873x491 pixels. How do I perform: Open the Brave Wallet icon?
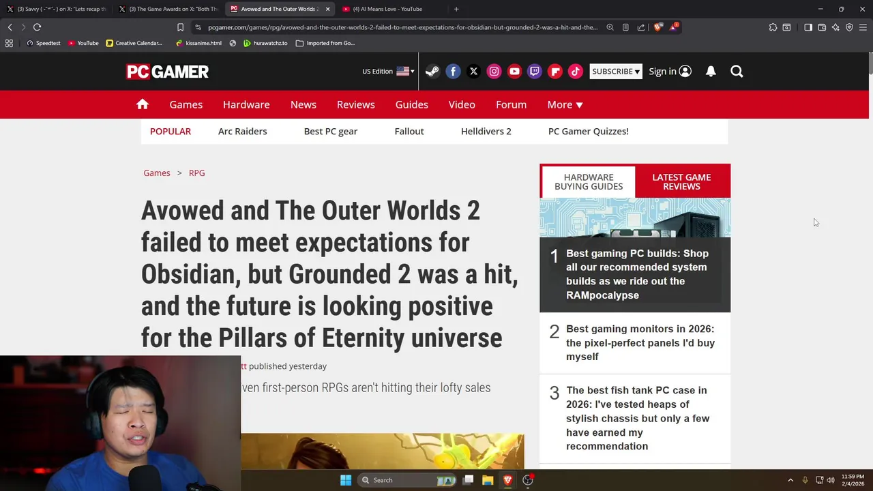822,27
